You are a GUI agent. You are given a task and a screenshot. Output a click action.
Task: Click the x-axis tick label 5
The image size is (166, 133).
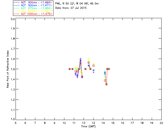(16, 123)
